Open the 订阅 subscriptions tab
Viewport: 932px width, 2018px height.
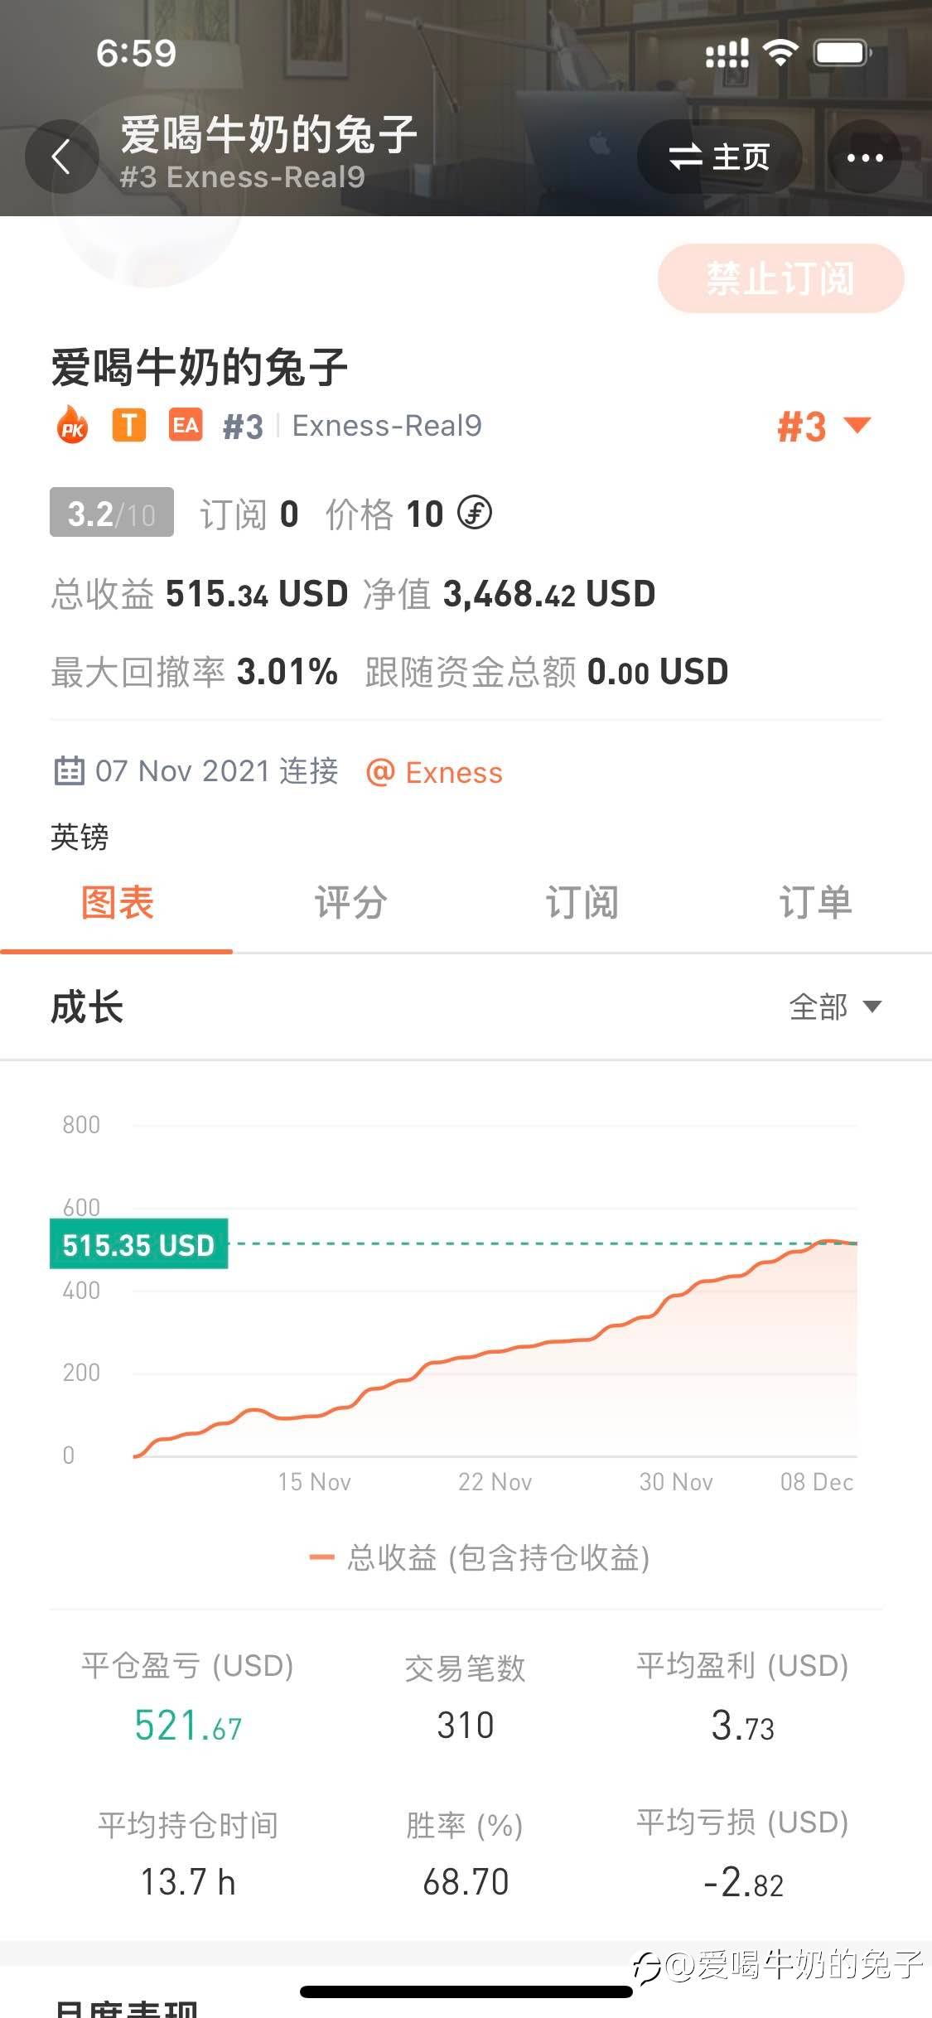click(582, 903)
